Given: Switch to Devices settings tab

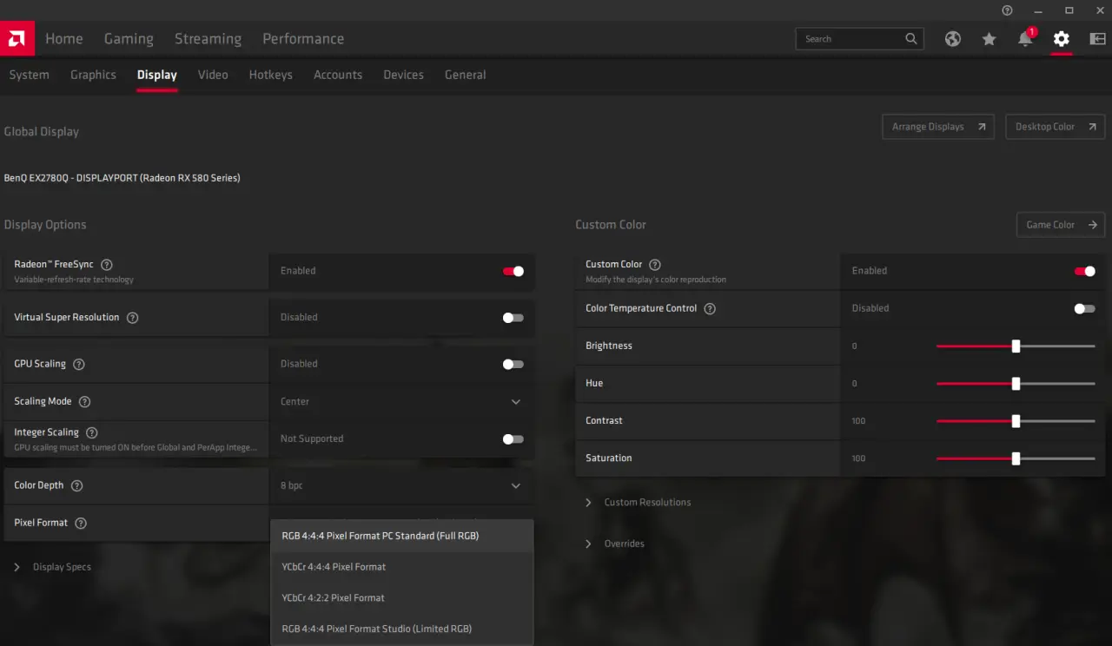Looking at the screenshot, I should click(x=403, y=75).
